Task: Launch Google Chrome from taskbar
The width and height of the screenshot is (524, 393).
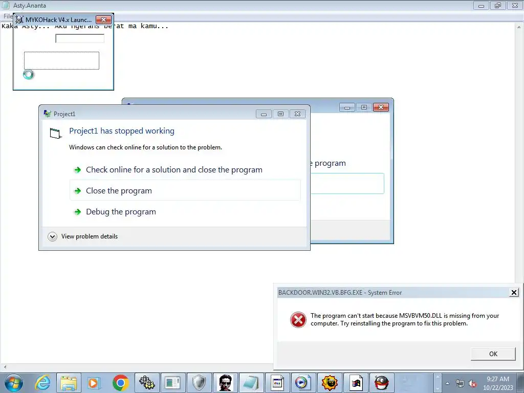Action: (x=121, y=383)
